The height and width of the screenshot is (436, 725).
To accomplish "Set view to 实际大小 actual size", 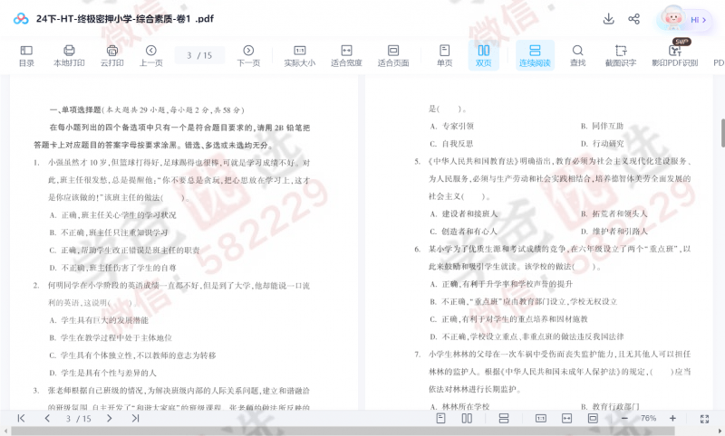I will [x=300, y=56].
